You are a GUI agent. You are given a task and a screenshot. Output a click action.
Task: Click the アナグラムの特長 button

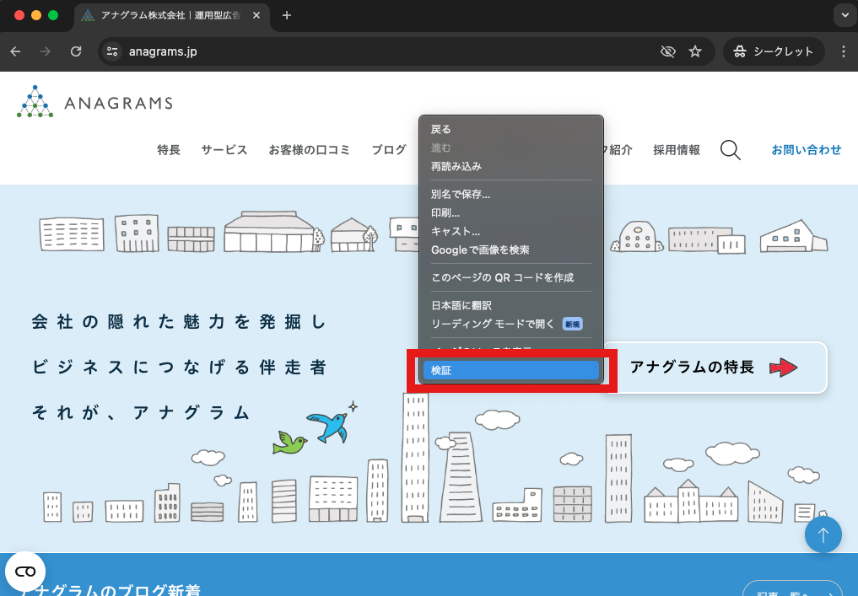(714, 368)
